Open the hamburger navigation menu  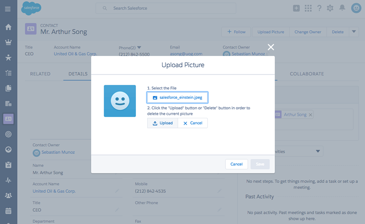tap(8, 9)
